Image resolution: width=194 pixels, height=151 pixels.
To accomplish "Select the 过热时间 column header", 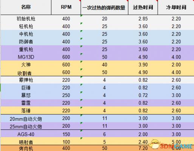I will [x=143, y=7].
